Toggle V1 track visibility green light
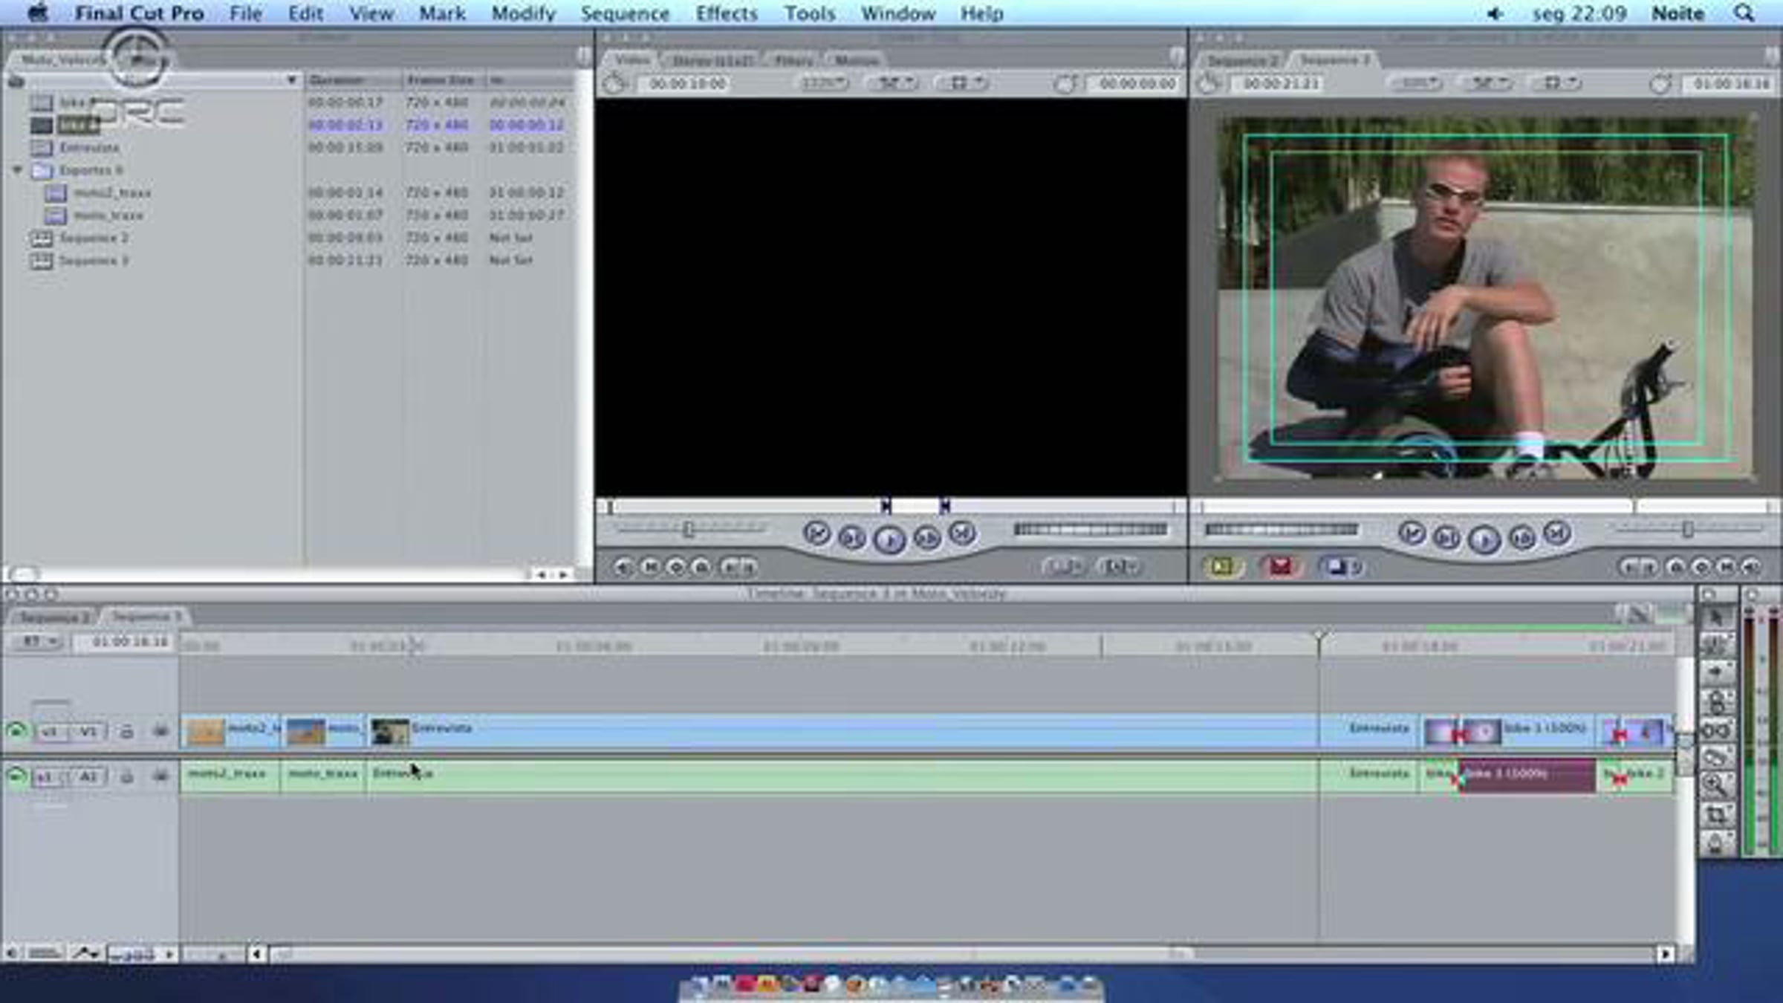Screen dimensions: 1783x1003 point(16,731)
